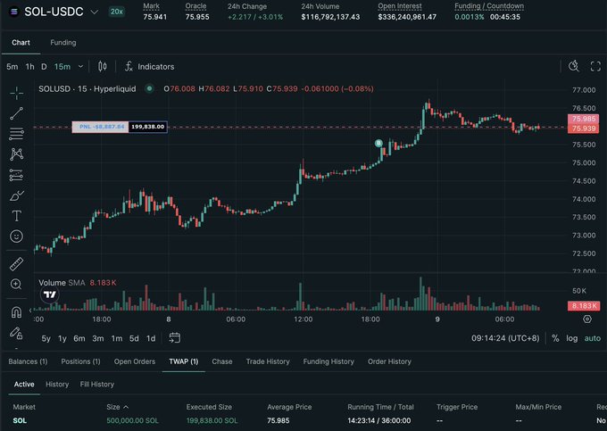607x431 pixels.
Task: Set chart range to 5y
Action: tap(46, 338)
